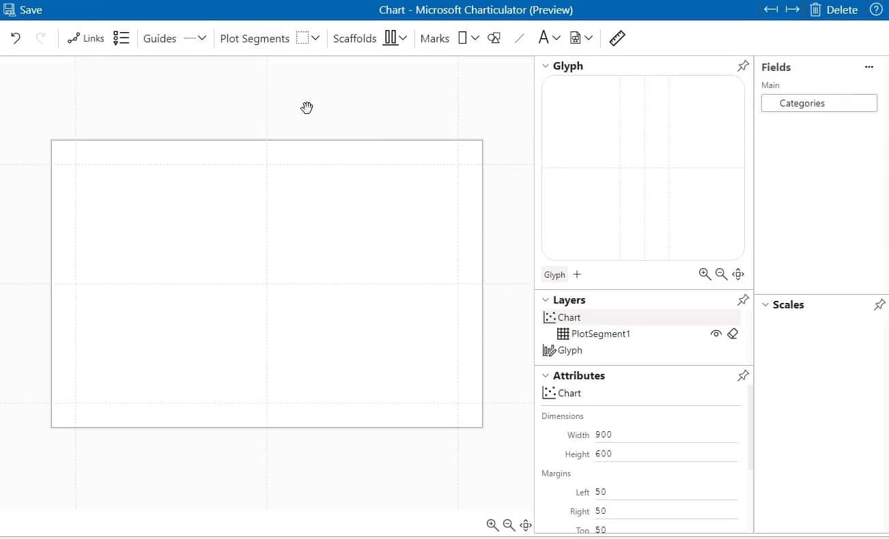
Task: Select the symbol mark tool
Action: tap(494, 38)
